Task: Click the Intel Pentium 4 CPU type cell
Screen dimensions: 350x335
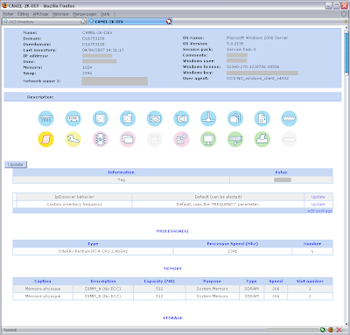Action: click(x=93, y=251)
